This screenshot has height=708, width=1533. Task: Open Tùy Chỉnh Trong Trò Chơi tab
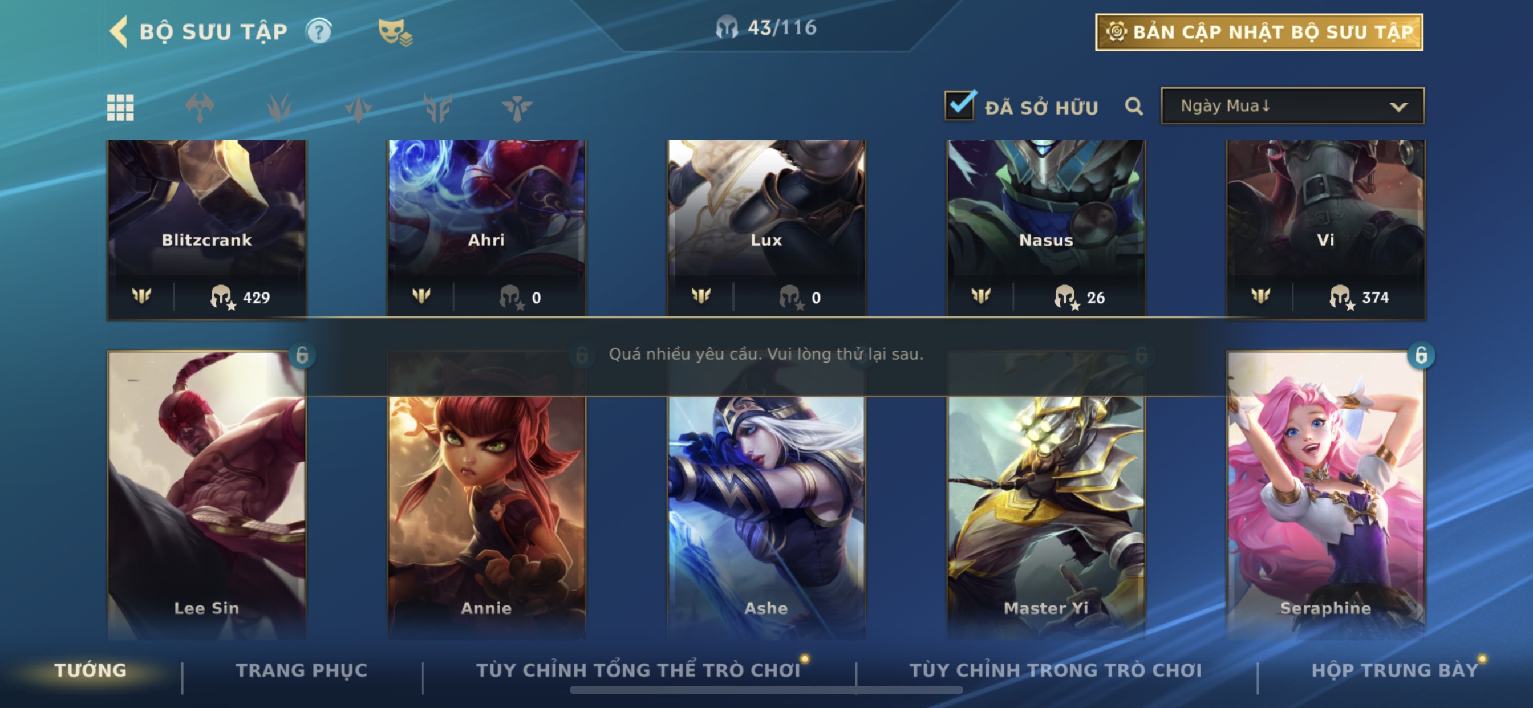pos(1055,670)
